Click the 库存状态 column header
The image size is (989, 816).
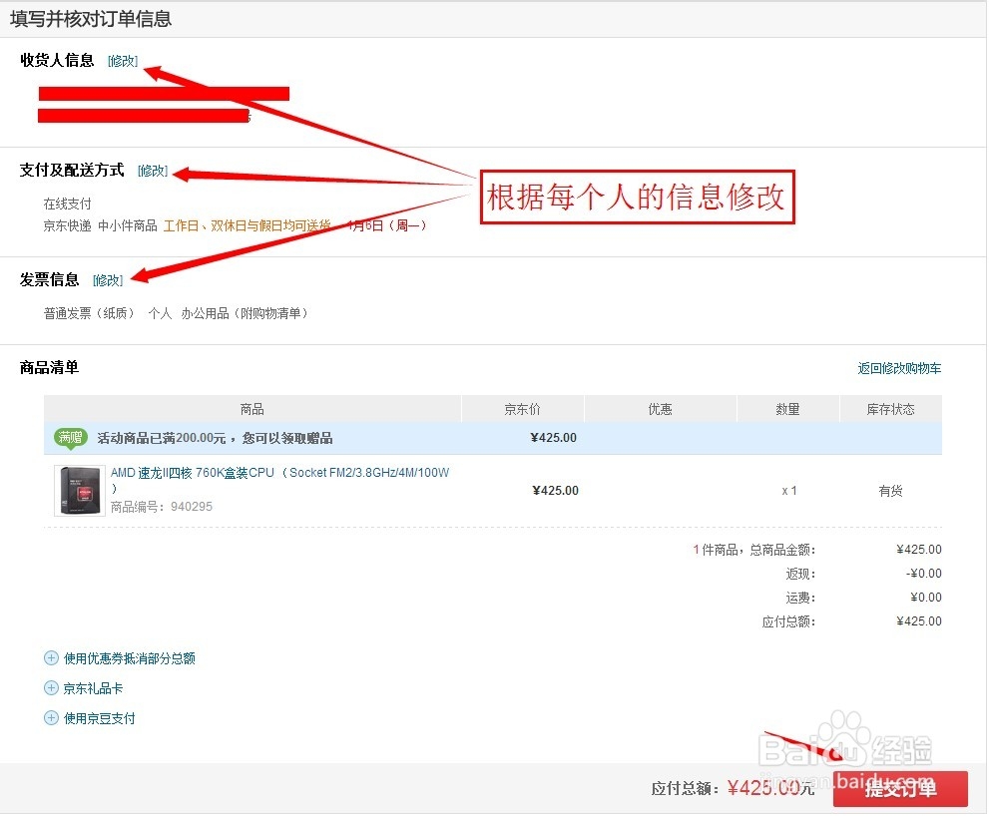(x=890, y=409)
